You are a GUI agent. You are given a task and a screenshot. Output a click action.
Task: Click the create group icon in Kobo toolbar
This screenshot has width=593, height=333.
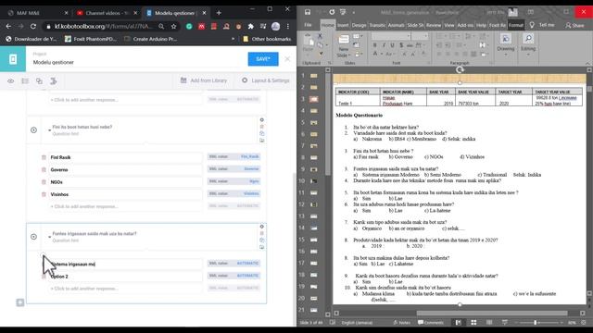coord(39,80)
